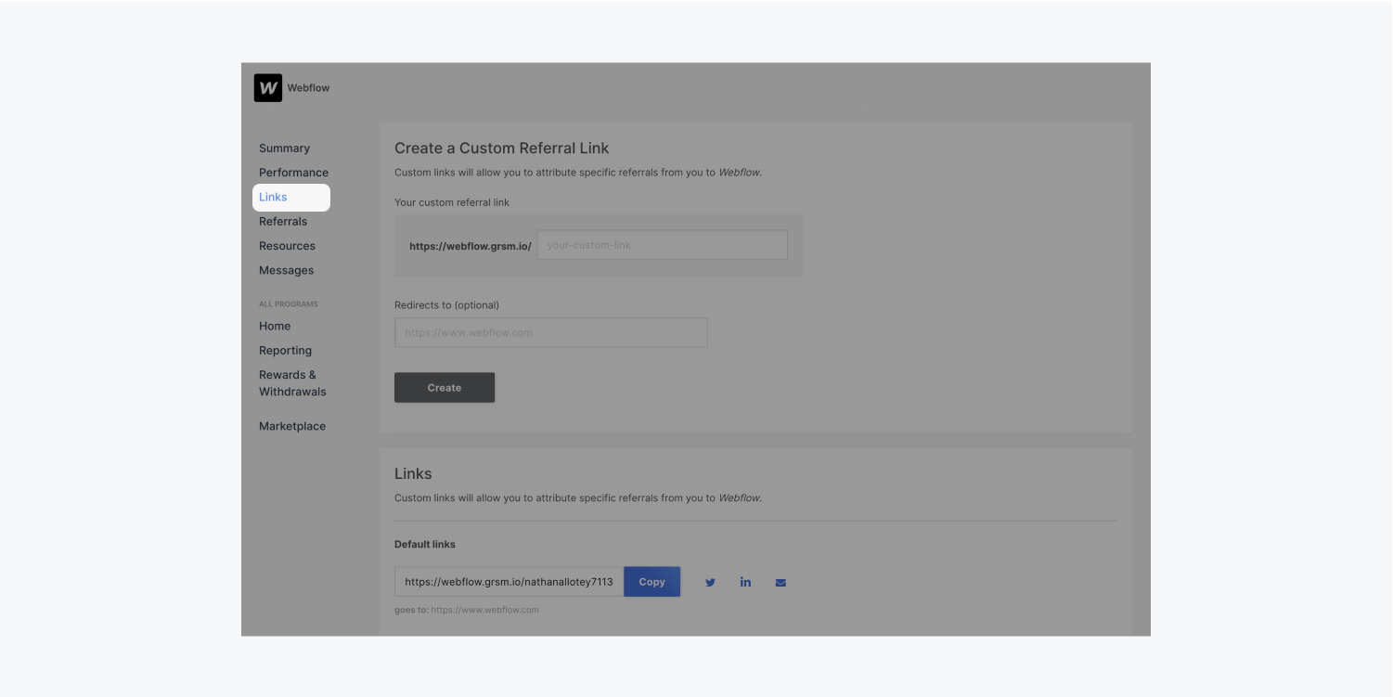The width and height of the screenshot is (1393, 697).
Task: Focus the your-custom-link input field
Action: (663, 245)
